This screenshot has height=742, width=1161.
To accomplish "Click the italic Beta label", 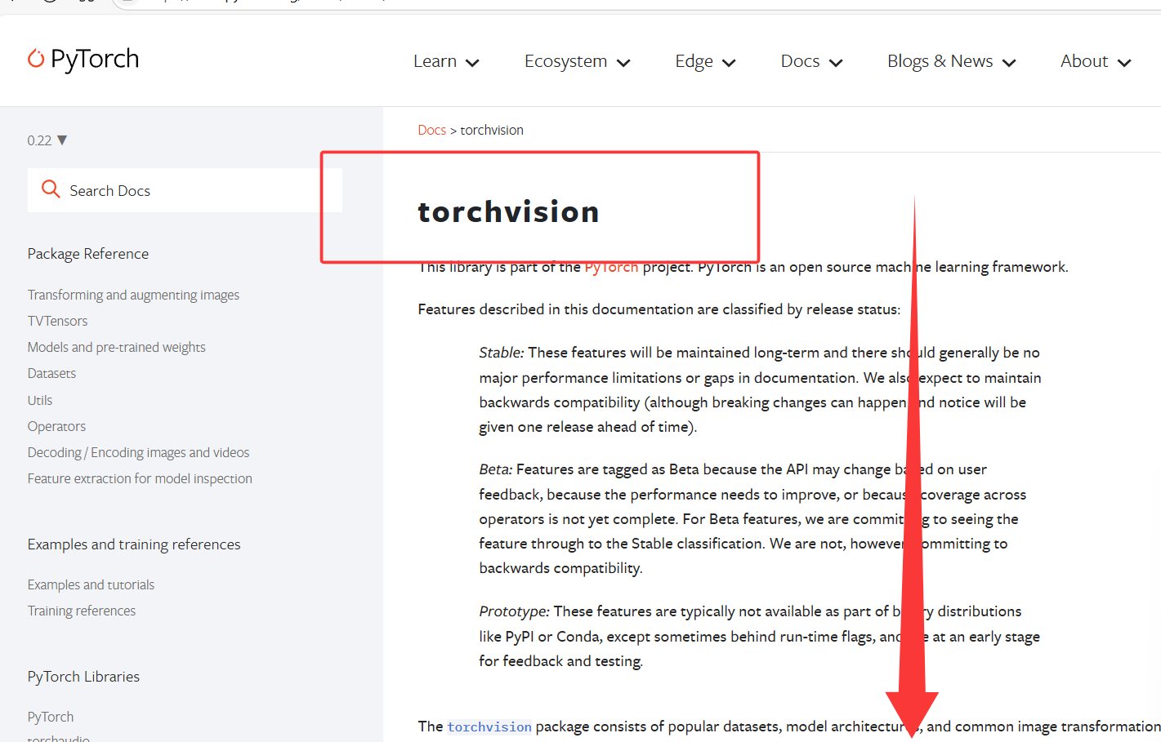I will (x=495, y=469).
